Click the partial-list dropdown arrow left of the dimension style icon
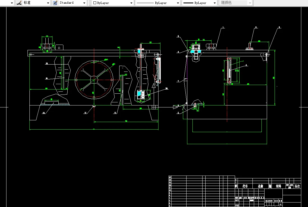The width and height of the screenshot is (308, 207). point(12,3)
